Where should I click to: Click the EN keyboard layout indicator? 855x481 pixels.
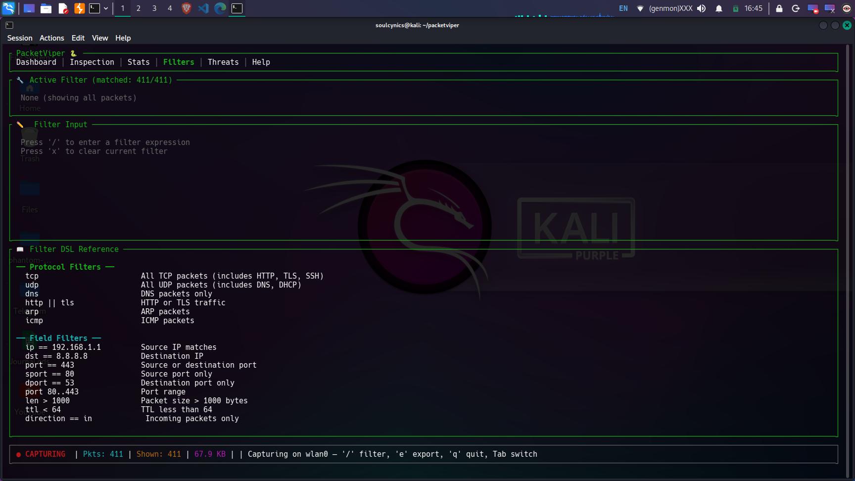tap(623, 8)
